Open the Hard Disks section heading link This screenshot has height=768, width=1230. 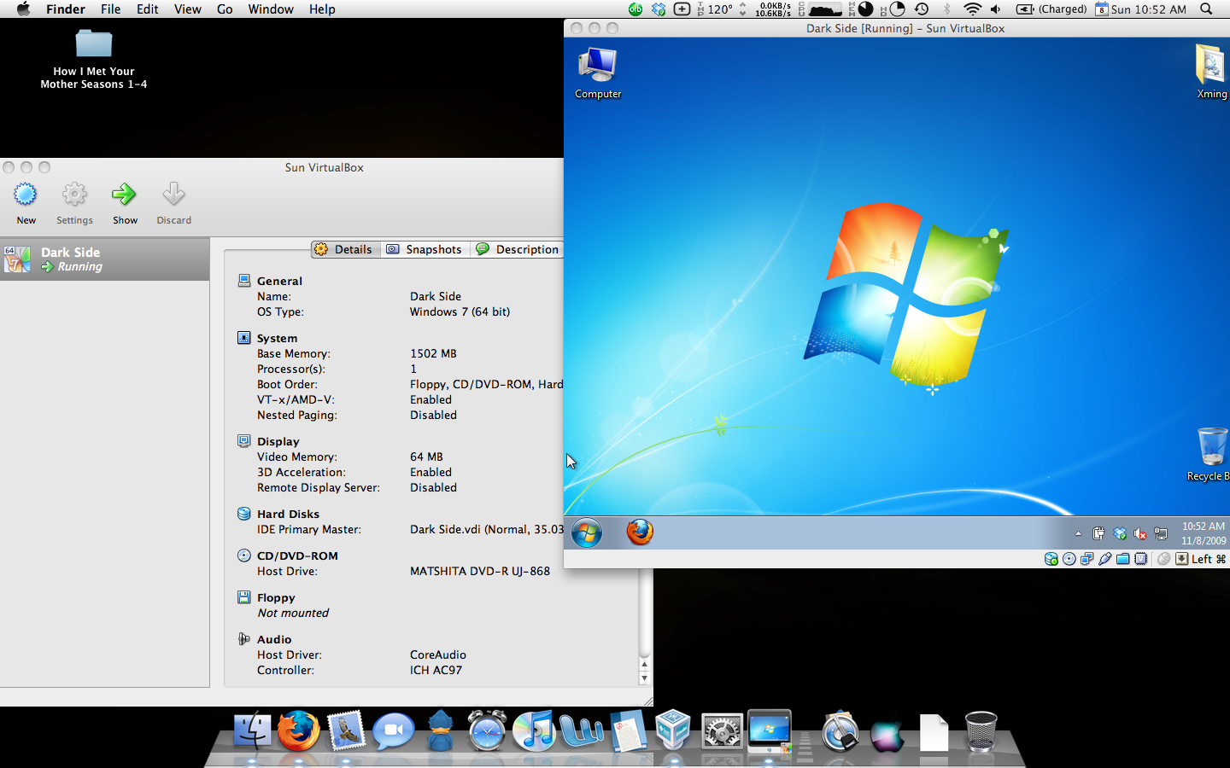[x=288, y=514]
